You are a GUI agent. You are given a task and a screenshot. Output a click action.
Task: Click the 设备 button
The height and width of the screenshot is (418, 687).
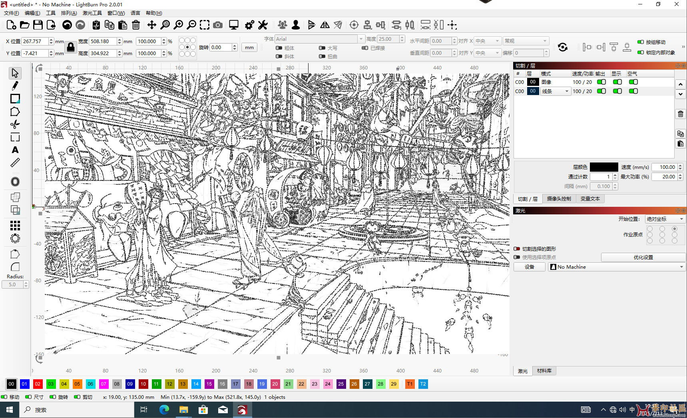[530, 267]
